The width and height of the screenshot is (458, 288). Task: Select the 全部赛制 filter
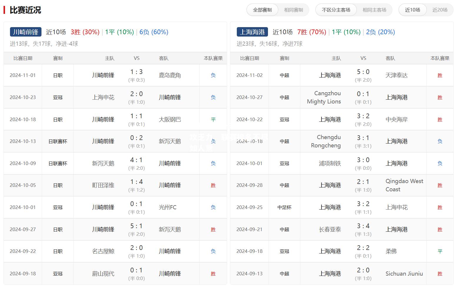262,10
